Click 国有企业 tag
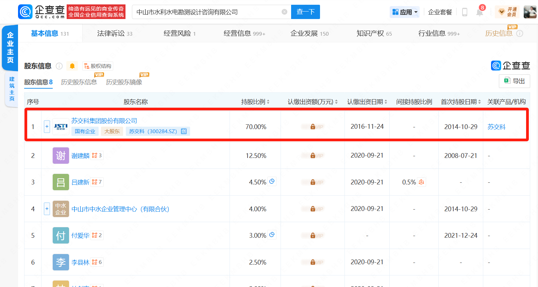The width and height of the screenshot is (538, 287). pyautogui.click(x=85, y=131)
